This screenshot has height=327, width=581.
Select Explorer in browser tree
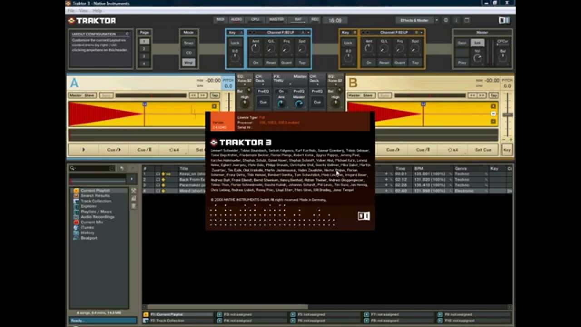89,206
